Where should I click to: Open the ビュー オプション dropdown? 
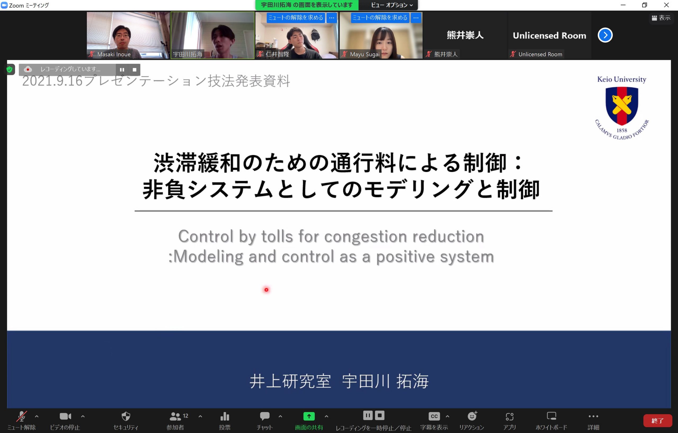[x=392, y=5]
